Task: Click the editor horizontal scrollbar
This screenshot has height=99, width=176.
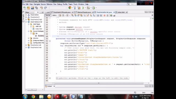Action: (99, 83)
